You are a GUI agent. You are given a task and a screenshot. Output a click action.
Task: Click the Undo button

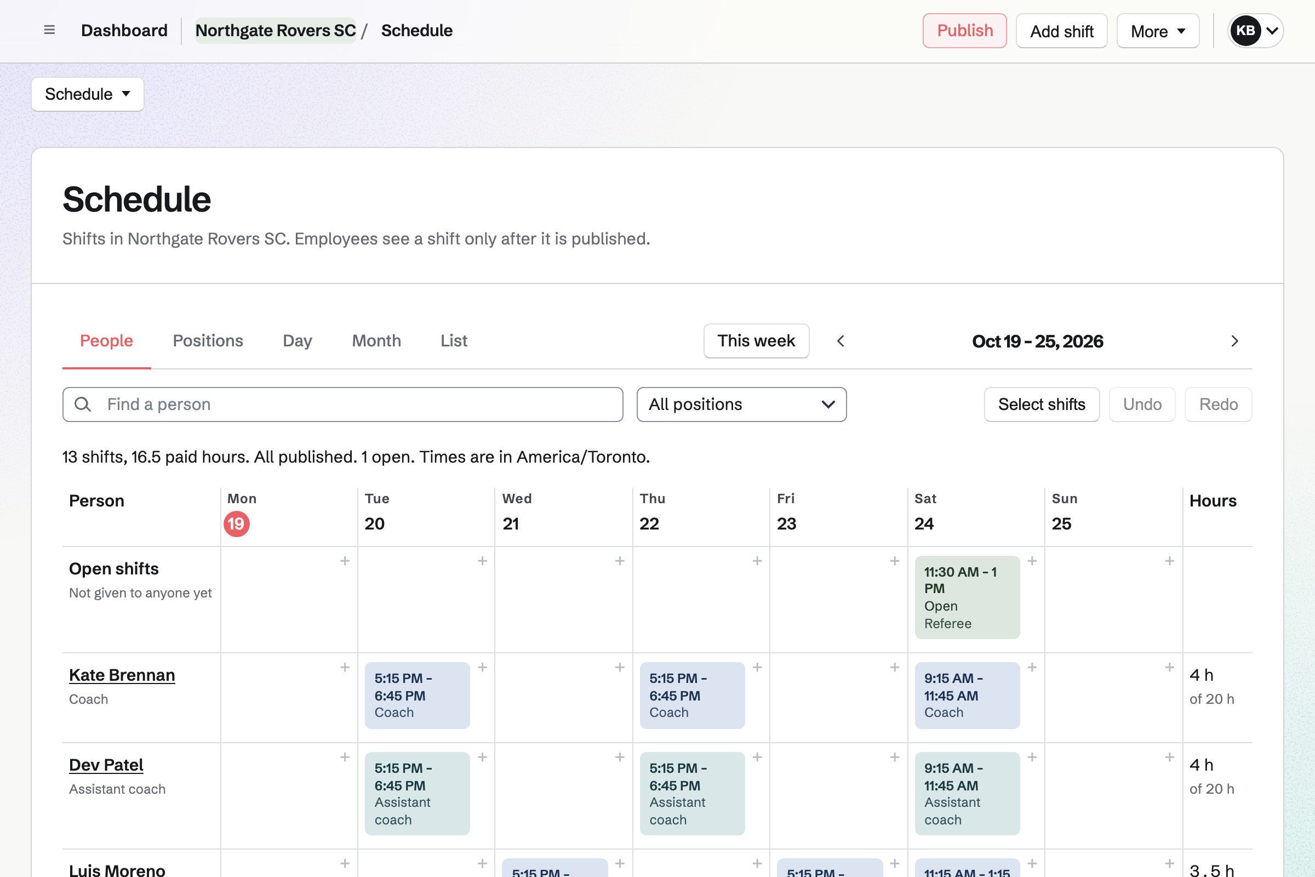click(1142, 404)
